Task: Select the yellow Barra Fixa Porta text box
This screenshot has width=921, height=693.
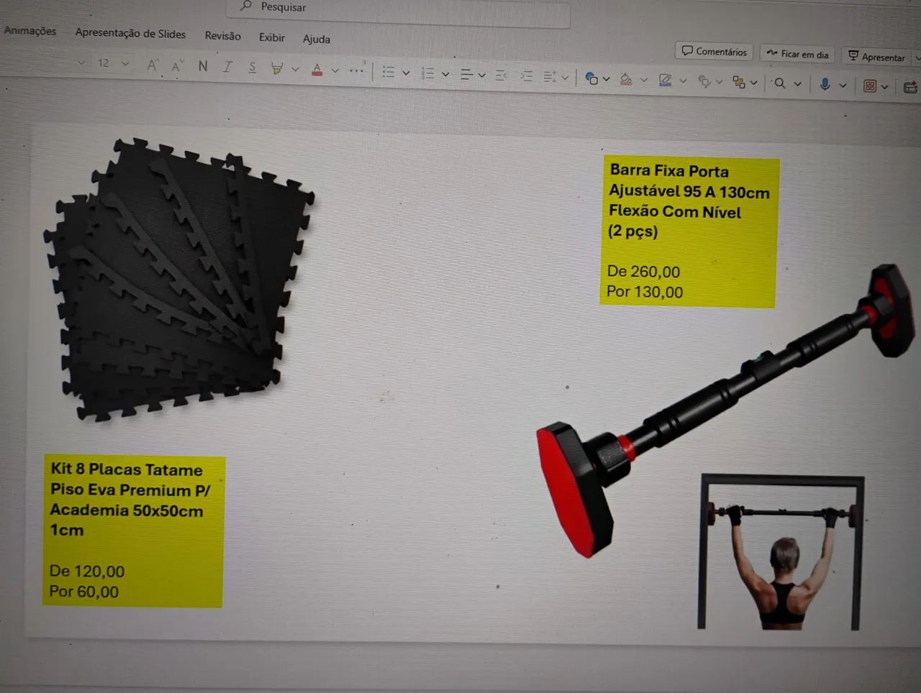Action: (x=689, y=231)
